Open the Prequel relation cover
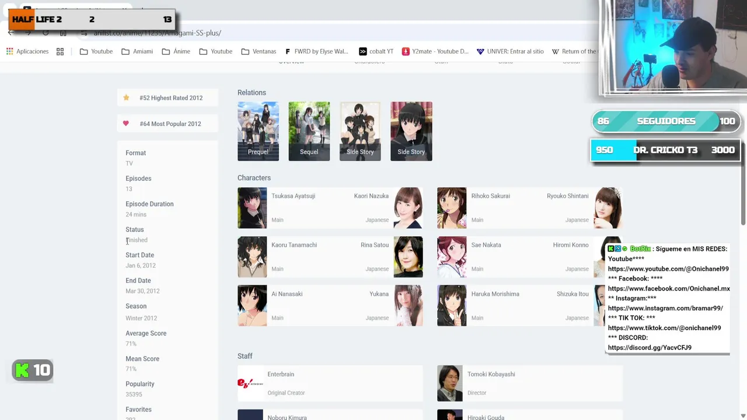The image size is (747, 420). pos(258,131)
